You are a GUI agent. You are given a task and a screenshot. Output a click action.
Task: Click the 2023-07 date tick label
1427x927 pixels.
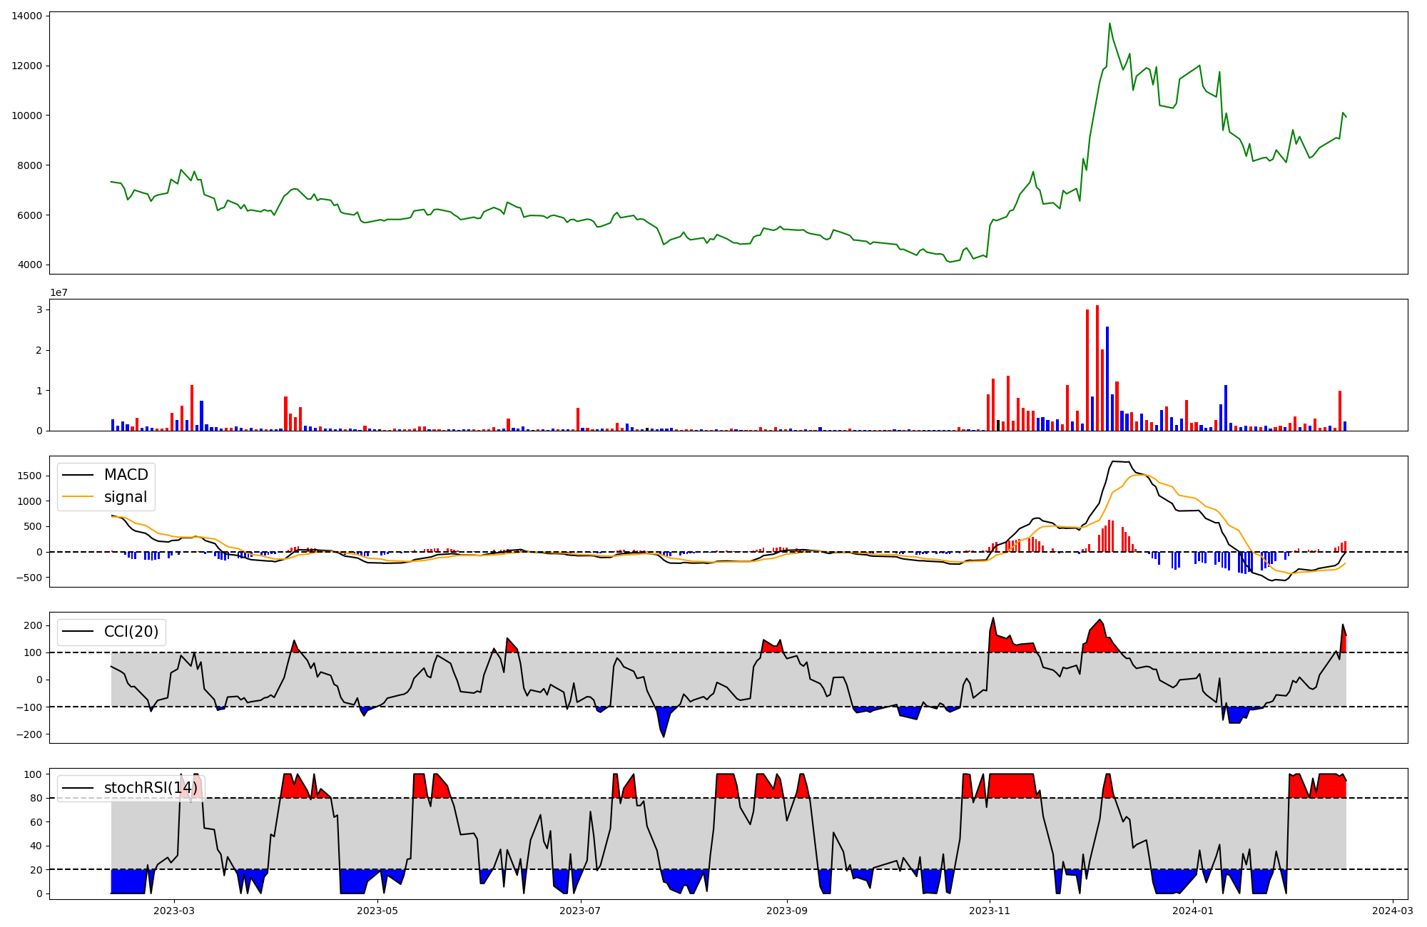pyautogui.click(x=580, y=911)
